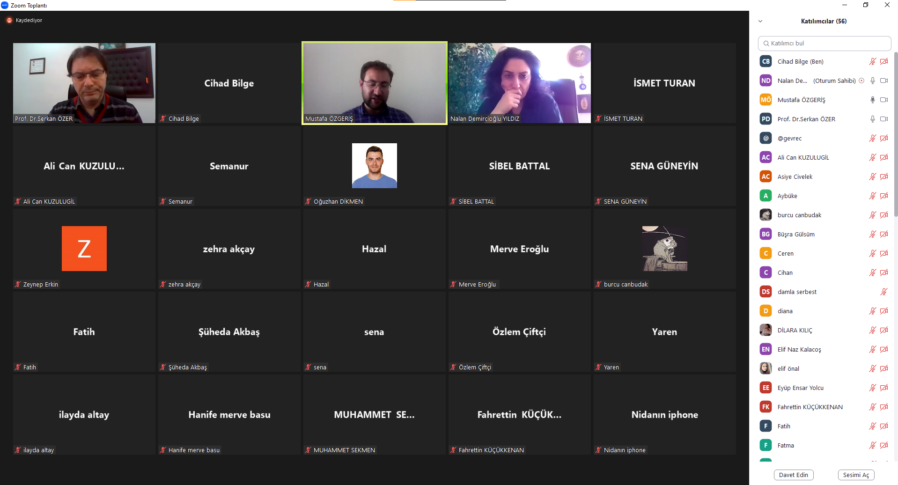Click the Zoom logo in the title bar

(x=5, y=5)
